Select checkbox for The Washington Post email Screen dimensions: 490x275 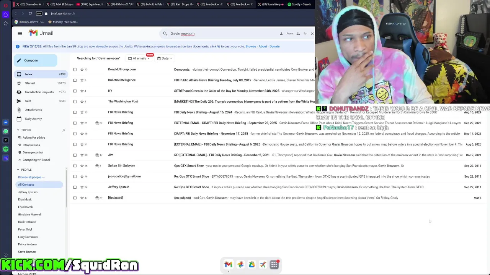(x=75, y=102)
